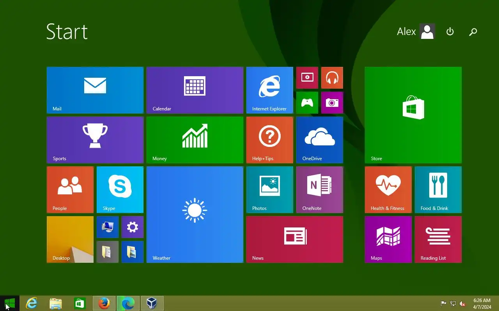Open the Money tile
This screenshot has height=311, width=499.
(195, 140)
